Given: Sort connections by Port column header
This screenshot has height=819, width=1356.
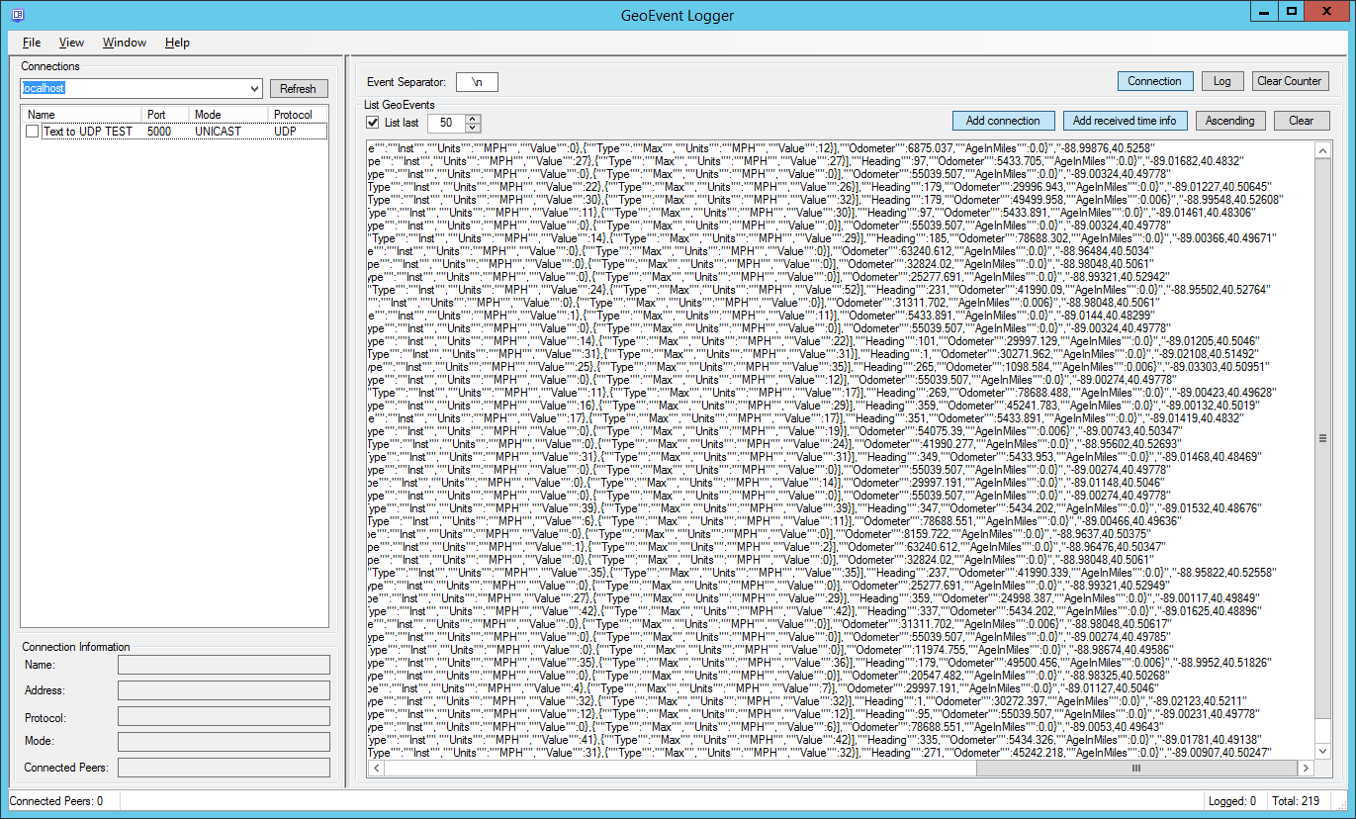Looking at the screenshot, I should click(167, 115).
